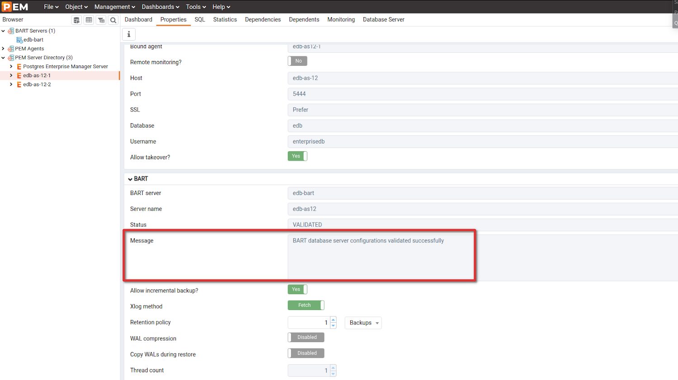
Task: Switch to the Monitoring tab
Action: (341, 19)
